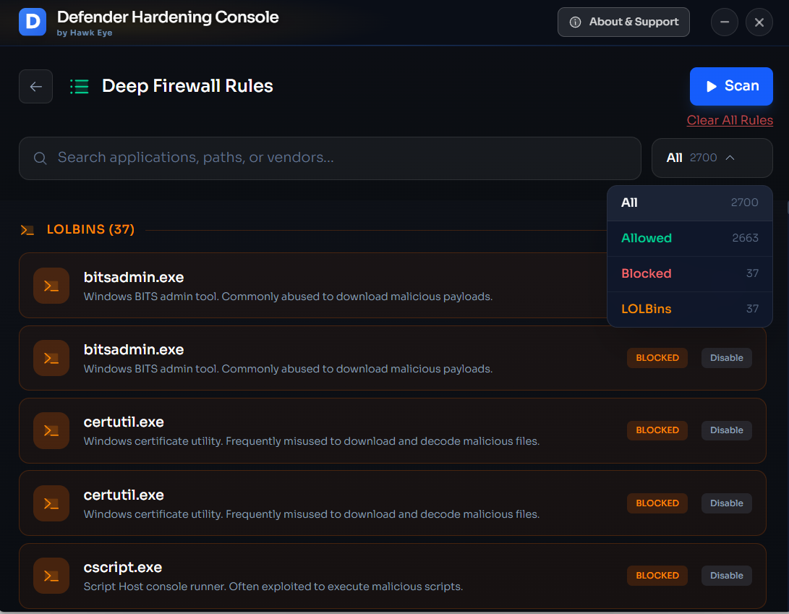This screenshot has width=789, height=614.
Task: Focus the search applications input field
Action: pos(330,158)
